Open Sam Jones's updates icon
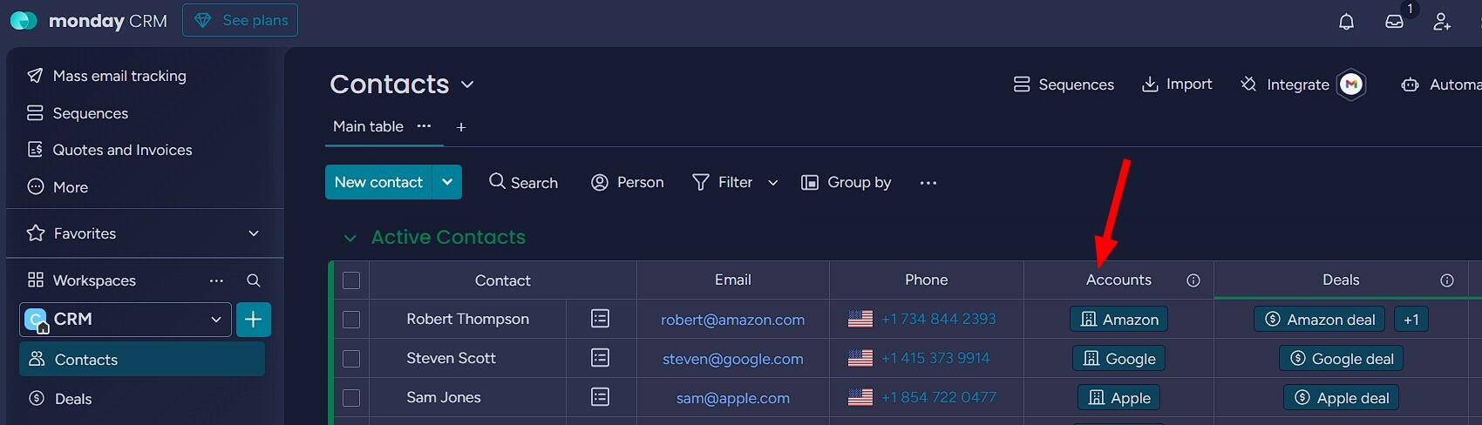Viewport: 1482px width, 425px height. tap(600, 397)
